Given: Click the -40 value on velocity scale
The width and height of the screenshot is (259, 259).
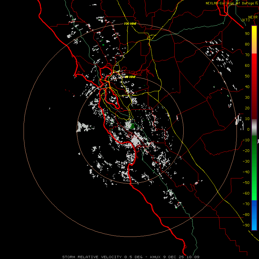Looking at the screenshot, I should pyautogui.click(x=246, y=172).
